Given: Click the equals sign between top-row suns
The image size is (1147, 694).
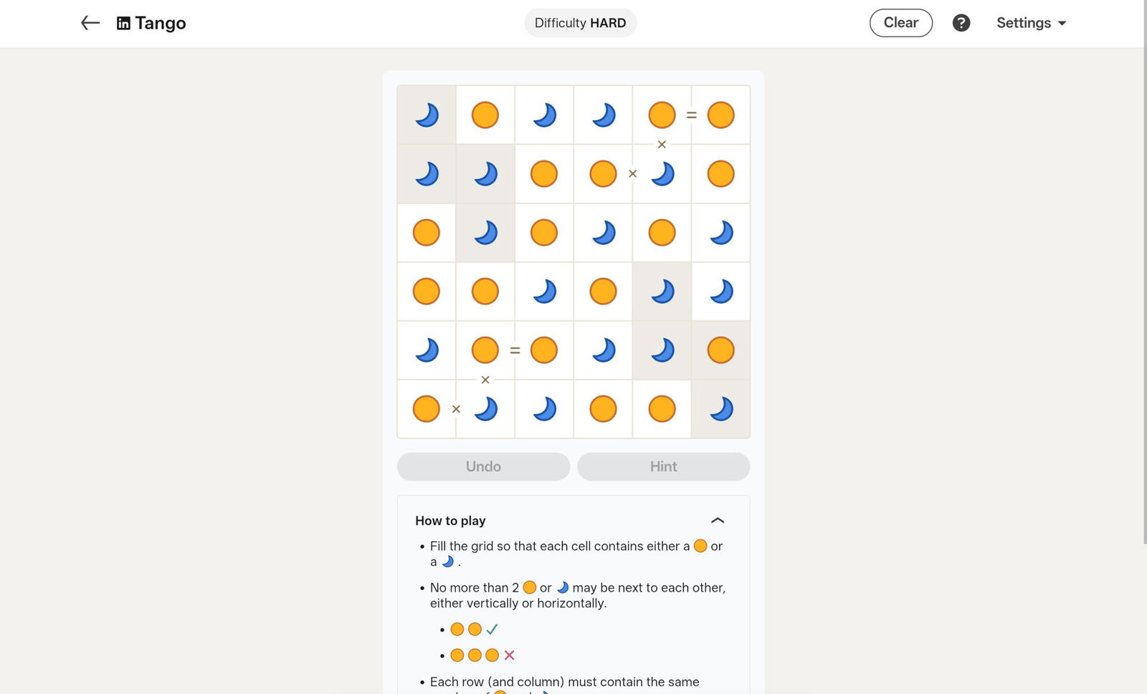Looking at the screenshot, I should coord(692,115).
